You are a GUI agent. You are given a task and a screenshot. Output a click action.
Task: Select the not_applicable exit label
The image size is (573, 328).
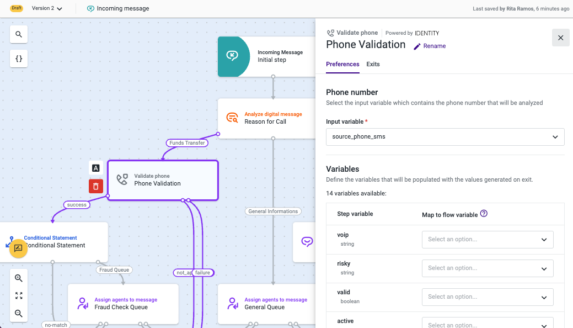pyautogui.click(x=183, y=272)
